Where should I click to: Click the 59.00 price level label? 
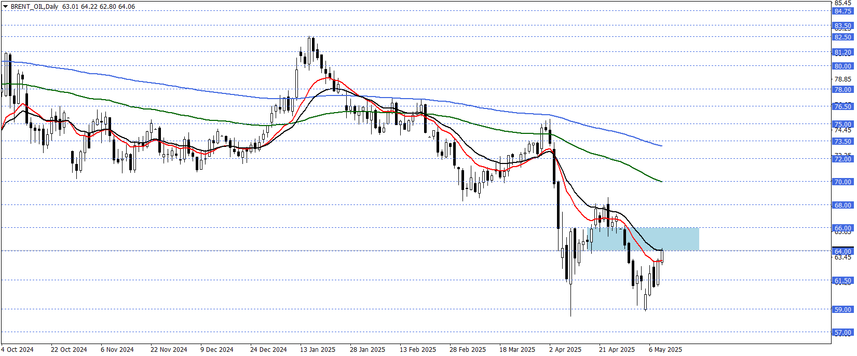pyautogui.click(x=842, y=310)
